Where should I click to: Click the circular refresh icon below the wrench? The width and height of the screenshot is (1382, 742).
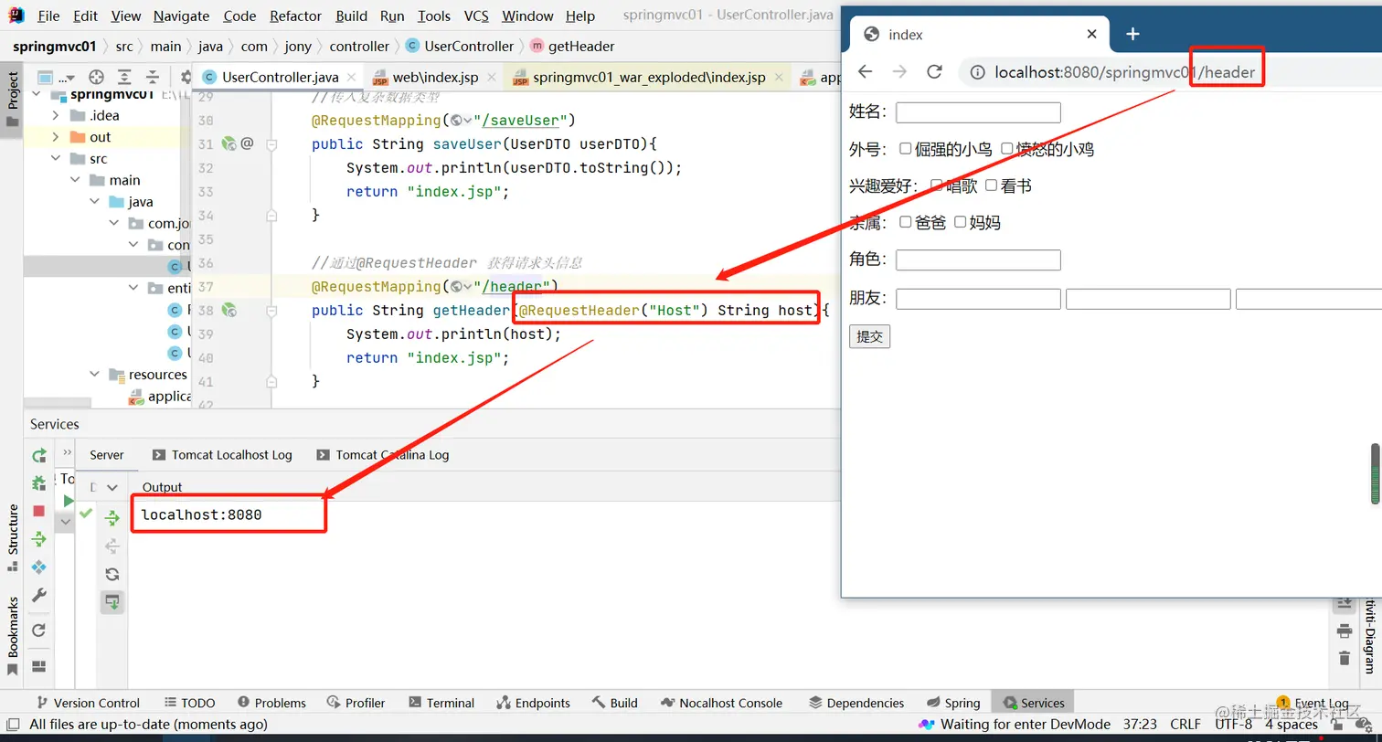[x=38, y=631]
